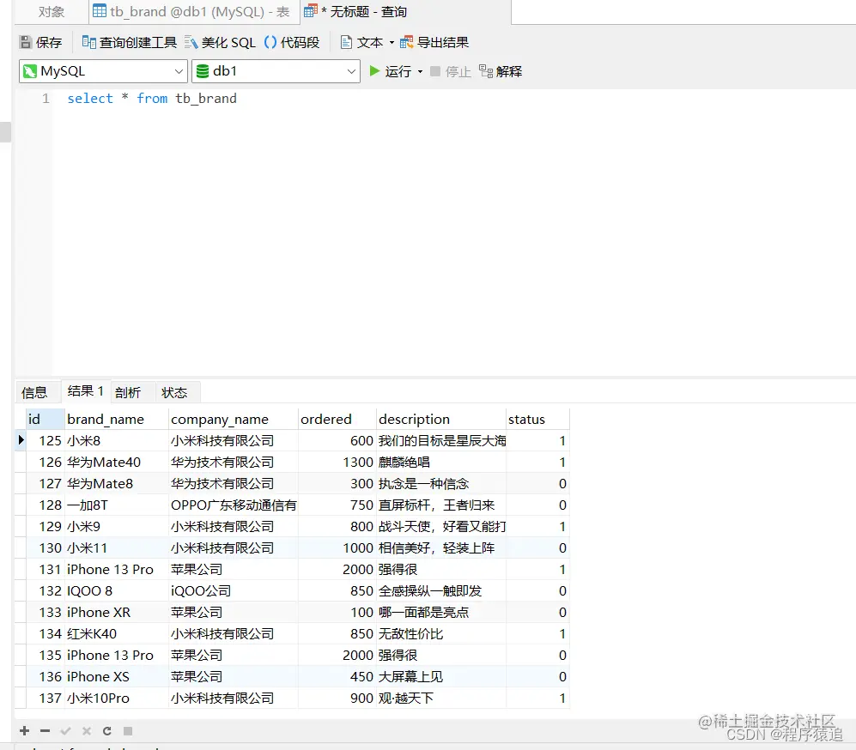Select the description 我们的目标是星辰大海
The image size is (856, 750).
[x=441, y=440]
